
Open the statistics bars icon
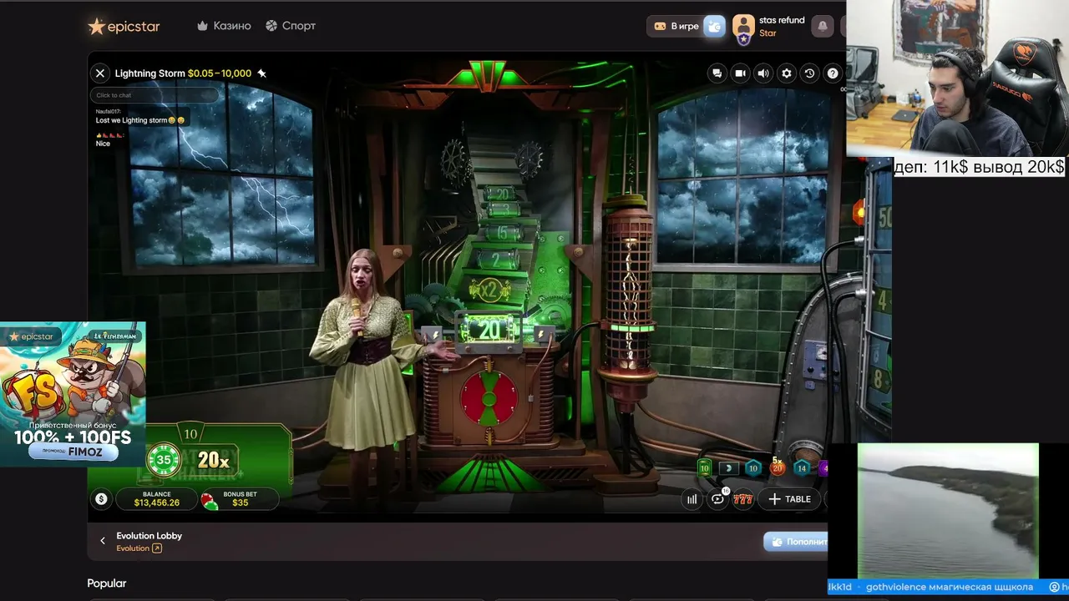(692, 499)
